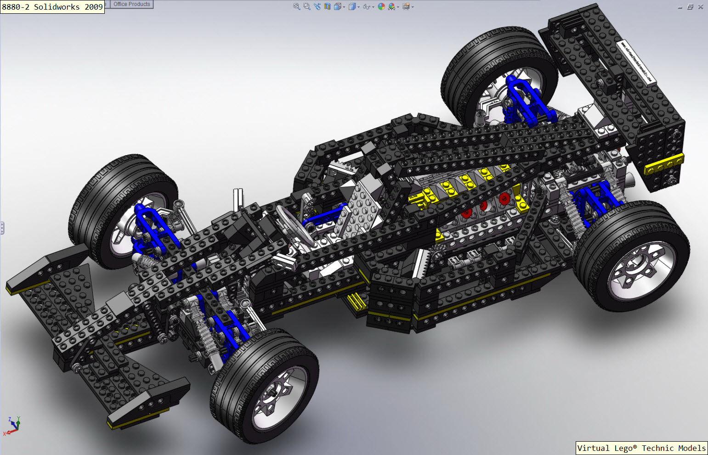
Task: Click the XYZ coordinate triad
Action: tap(12, 426)
